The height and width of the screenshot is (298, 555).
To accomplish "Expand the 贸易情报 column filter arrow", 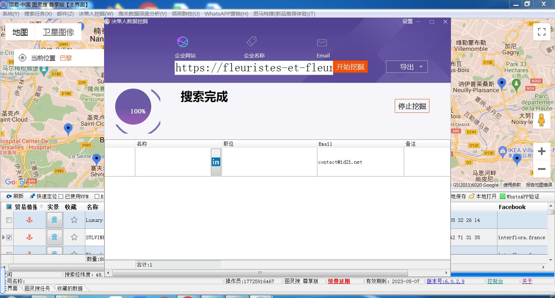I will click(x=42, y=207).
